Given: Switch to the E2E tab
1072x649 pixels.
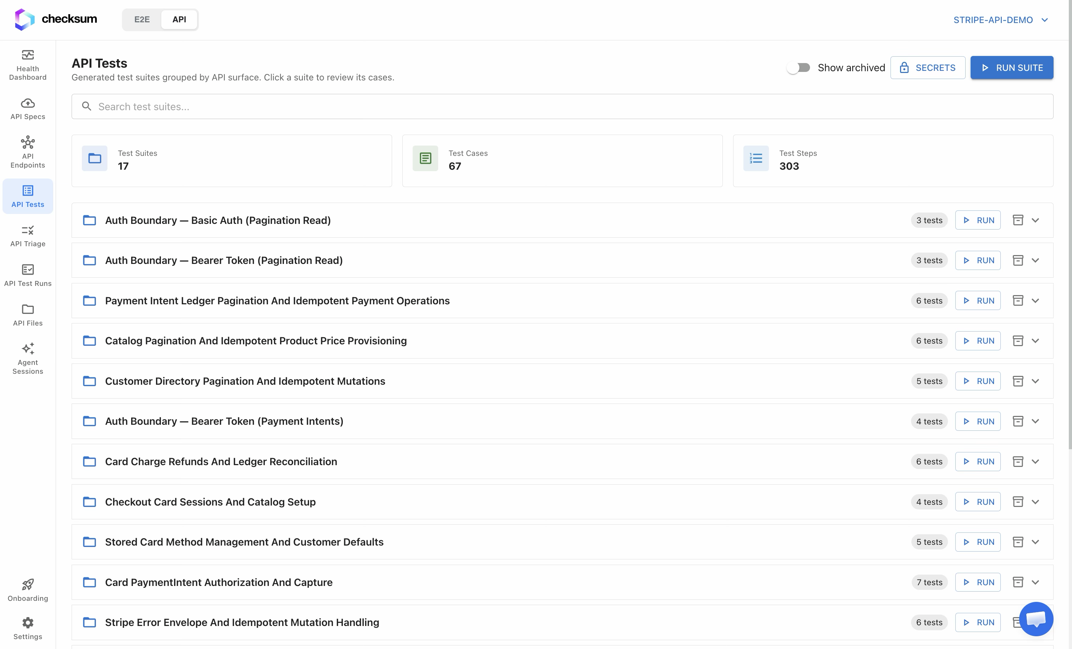Looking at the screenshot, I should click(x=142, y=19).
